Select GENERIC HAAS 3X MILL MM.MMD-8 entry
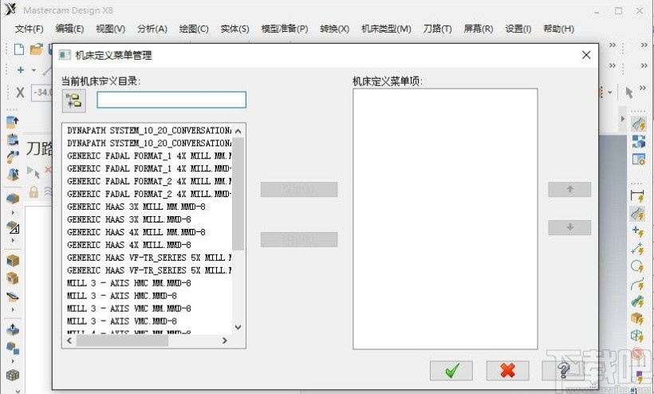Screen dimensions: 654x394 (x=136, y=207)
